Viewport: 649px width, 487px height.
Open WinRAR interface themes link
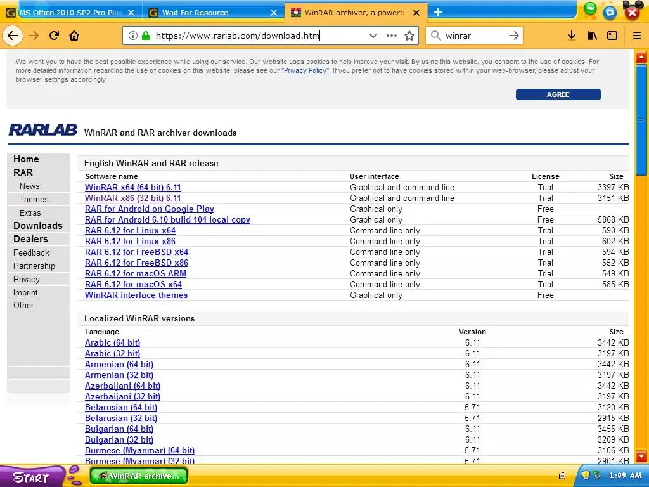click(136, 295)
